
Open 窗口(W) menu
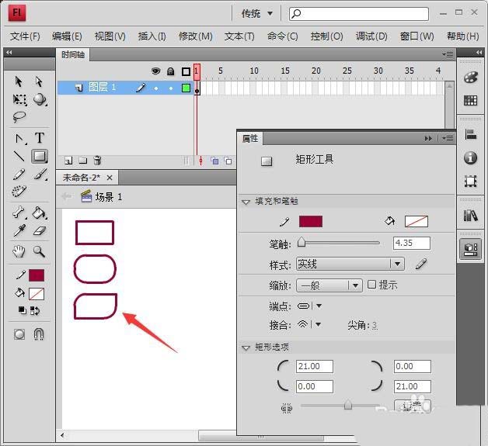[417, 36]
